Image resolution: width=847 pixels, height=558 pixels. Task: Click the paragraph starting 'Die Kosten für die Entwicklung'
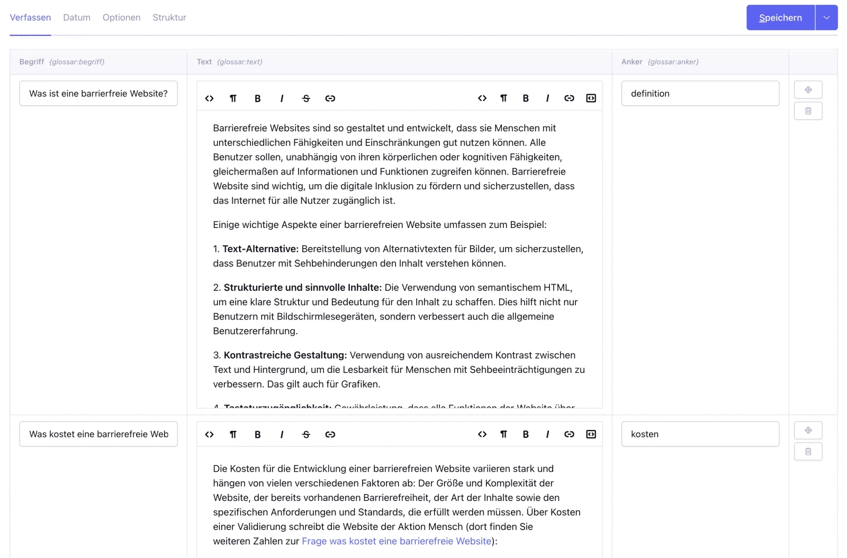pos(397,505)
